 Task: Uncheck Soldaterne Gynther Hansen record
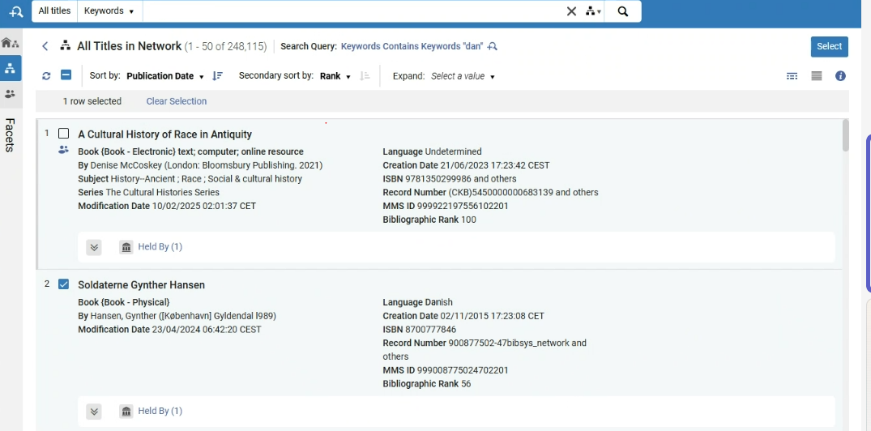[x=64, y=284]
